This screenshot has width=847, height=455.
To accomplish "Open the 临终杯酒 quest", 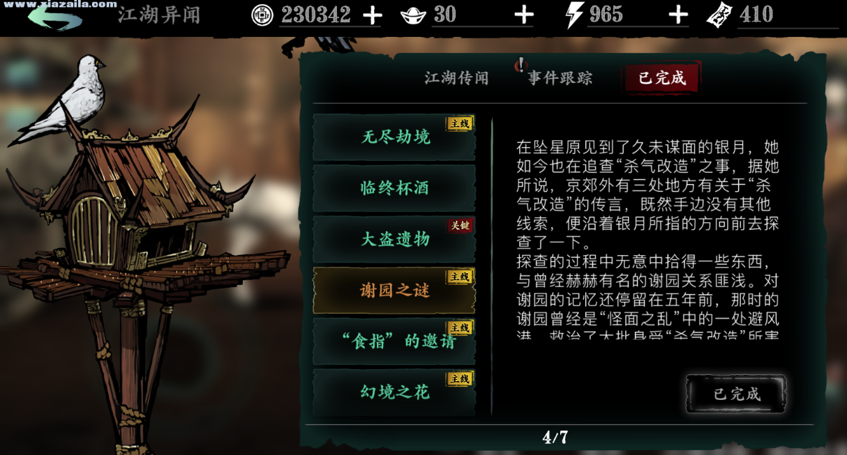I will click(394, 188).
